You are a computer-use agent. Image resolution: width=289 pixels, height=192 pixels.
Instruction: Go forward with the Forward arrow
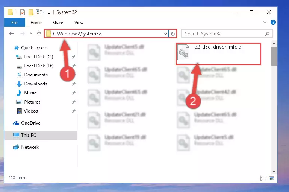(x=22, y=34)
